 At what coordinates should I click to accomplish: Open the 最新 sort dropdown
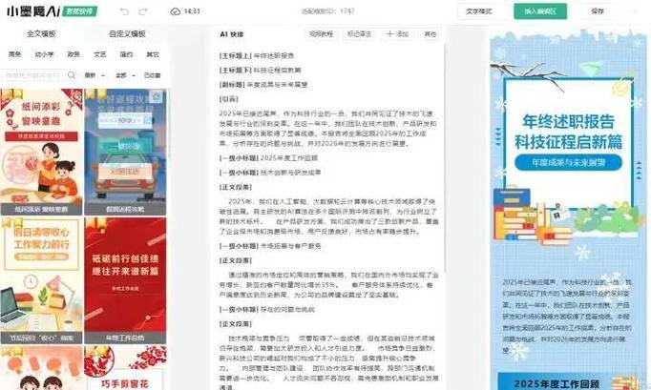point(94,75)
